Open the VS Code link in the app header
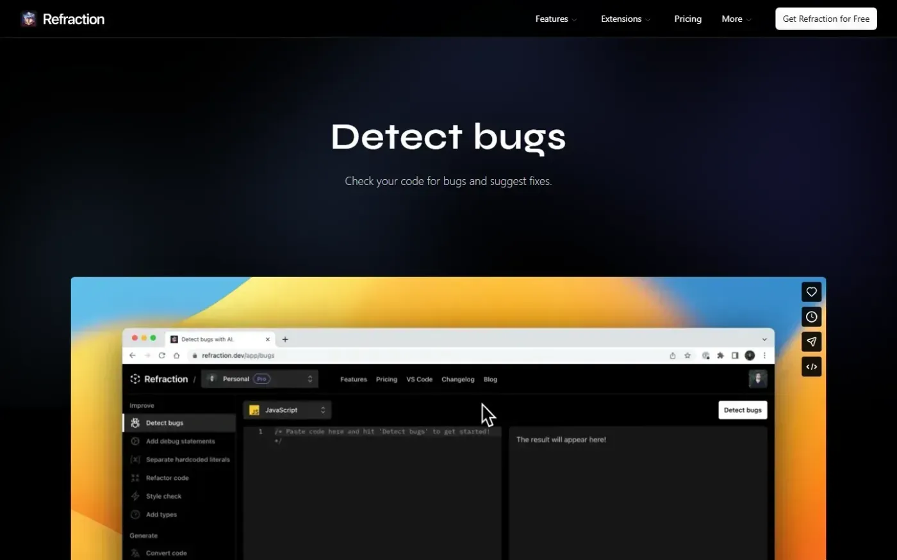 coord(419,380)
